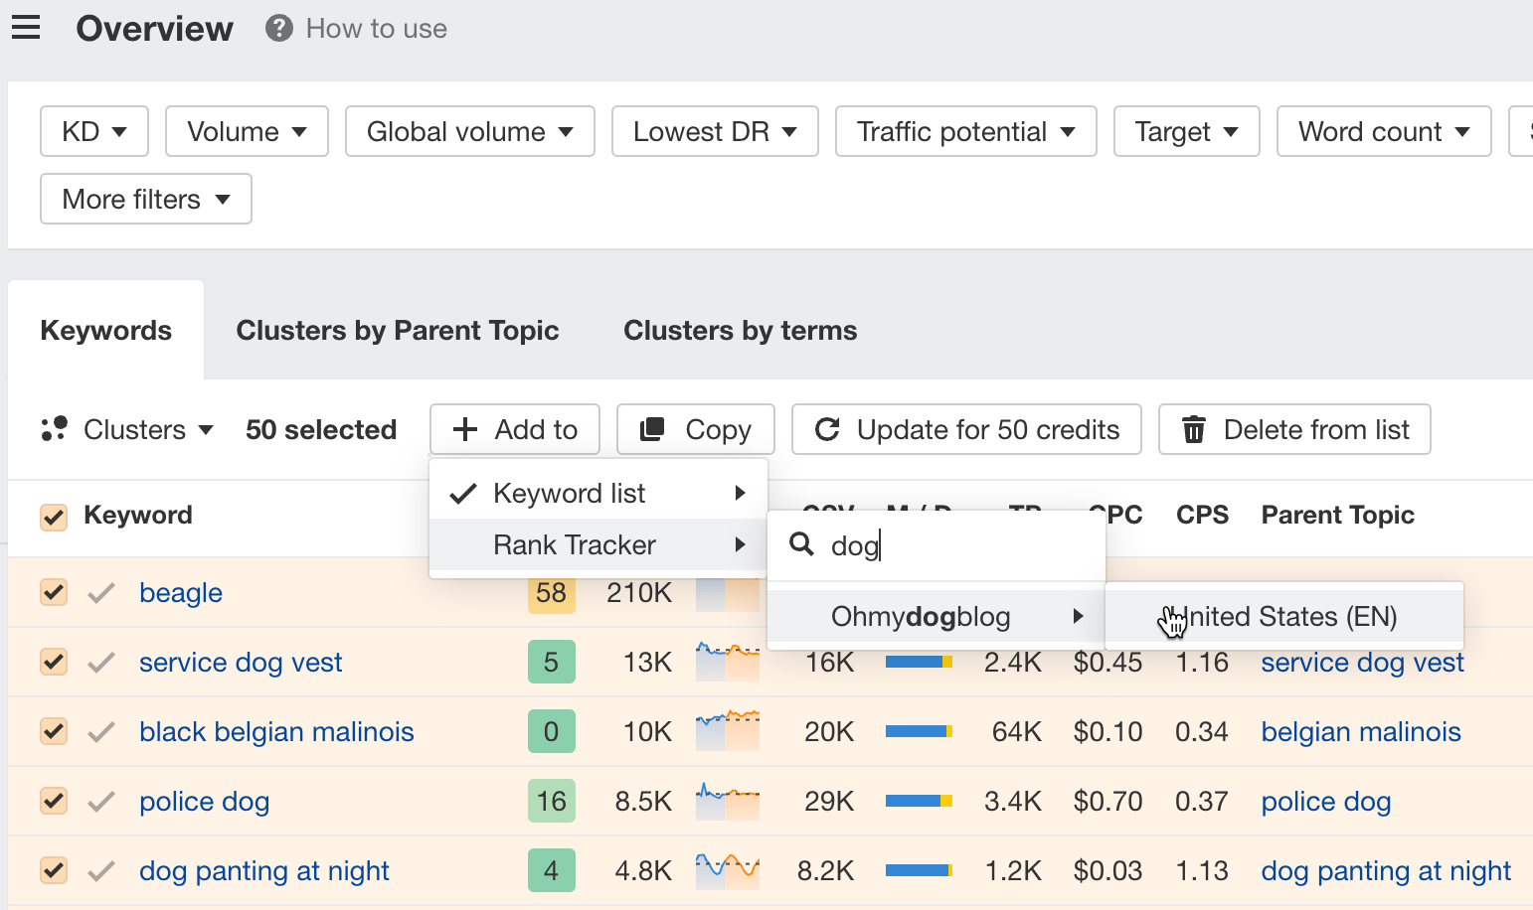The height and width of the screenshot is (910, 1533).
Task: Click the refresh icon on Update for 50 credits
Action: (x=829, y=429)
